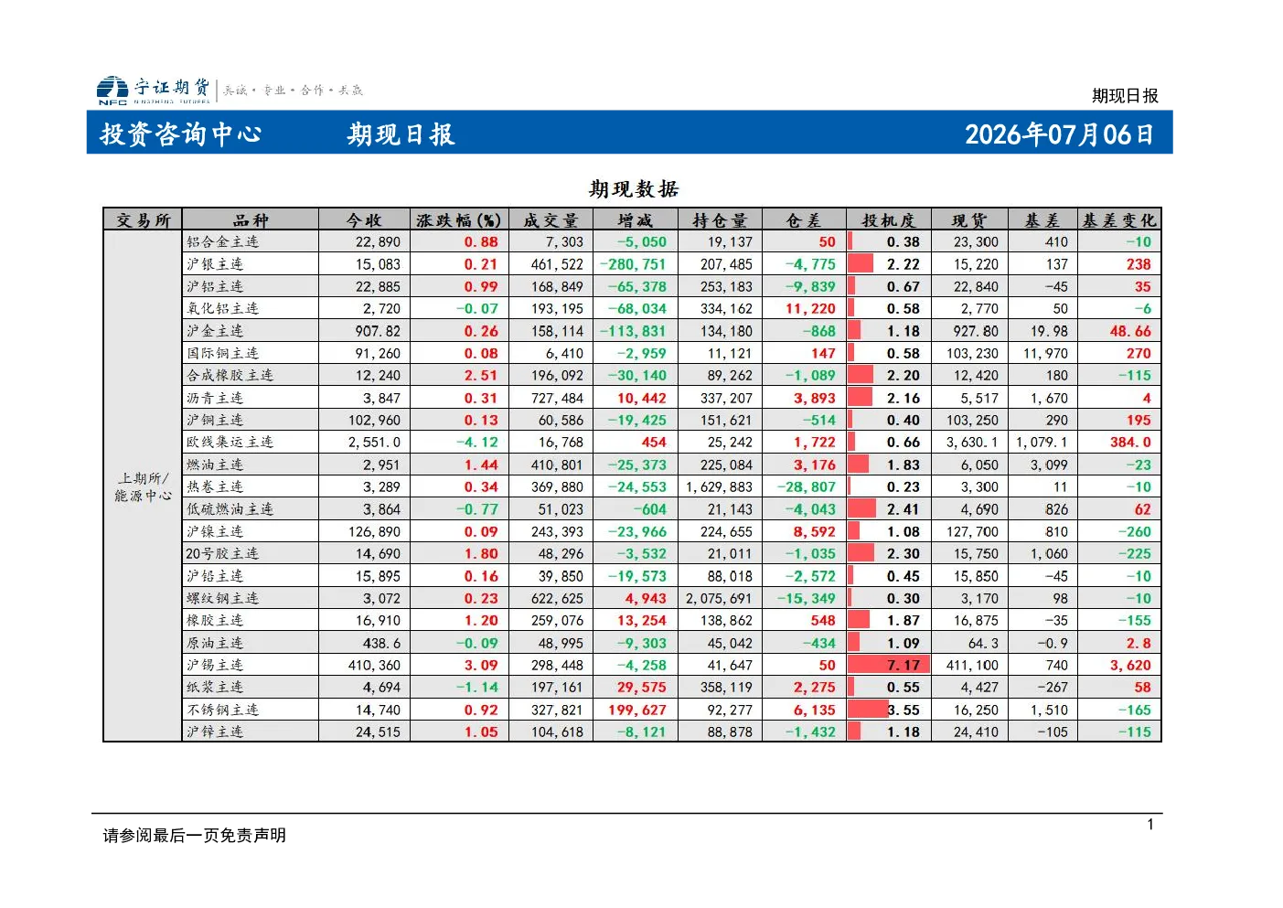Select the 原油主连 row name
Screen dimensions: 1283x908
click(x=215, y=643)
